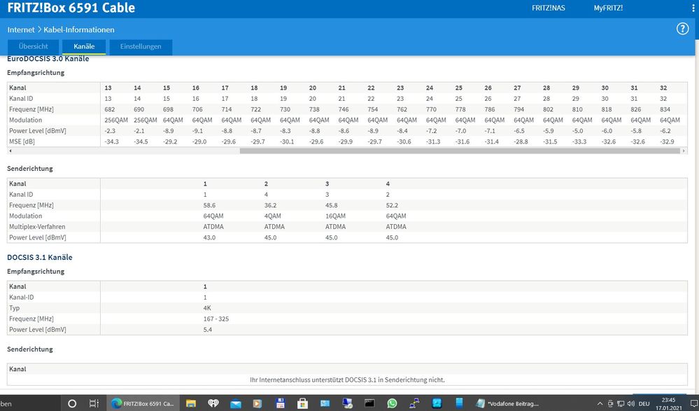Screen dimensions: 699x411
Task: Launch WhatsApp from the taskbar
Action: (392, 403)
